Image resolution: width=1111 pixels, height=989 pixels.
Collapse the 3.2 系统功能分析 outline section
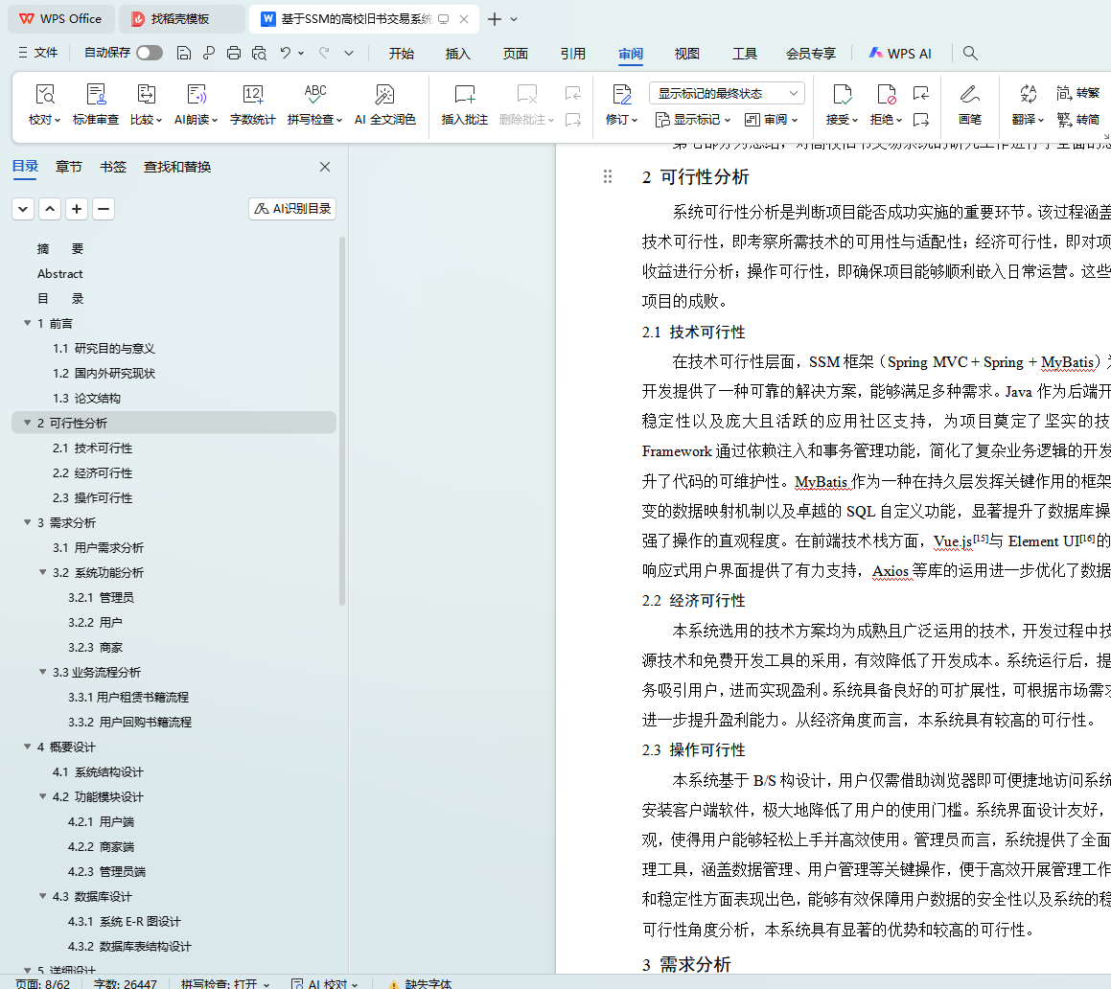tap(43, 572)
